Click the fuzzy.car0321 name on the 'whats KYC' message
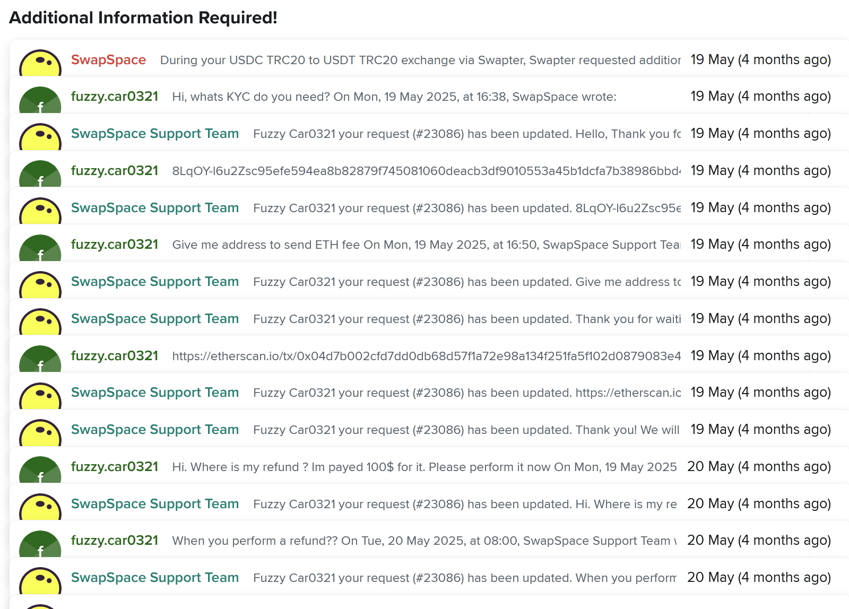849x609 pixels. point(115,97)
